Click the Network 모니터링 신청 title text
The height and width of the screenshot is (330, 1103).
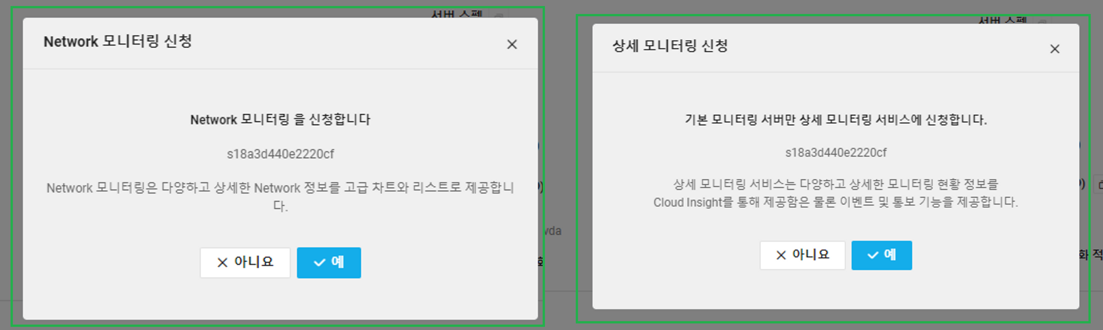118,41
